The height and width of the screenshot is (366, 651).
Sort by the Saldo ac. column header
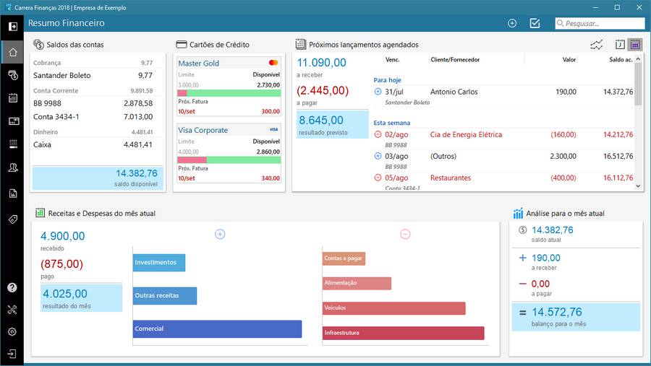621,60
